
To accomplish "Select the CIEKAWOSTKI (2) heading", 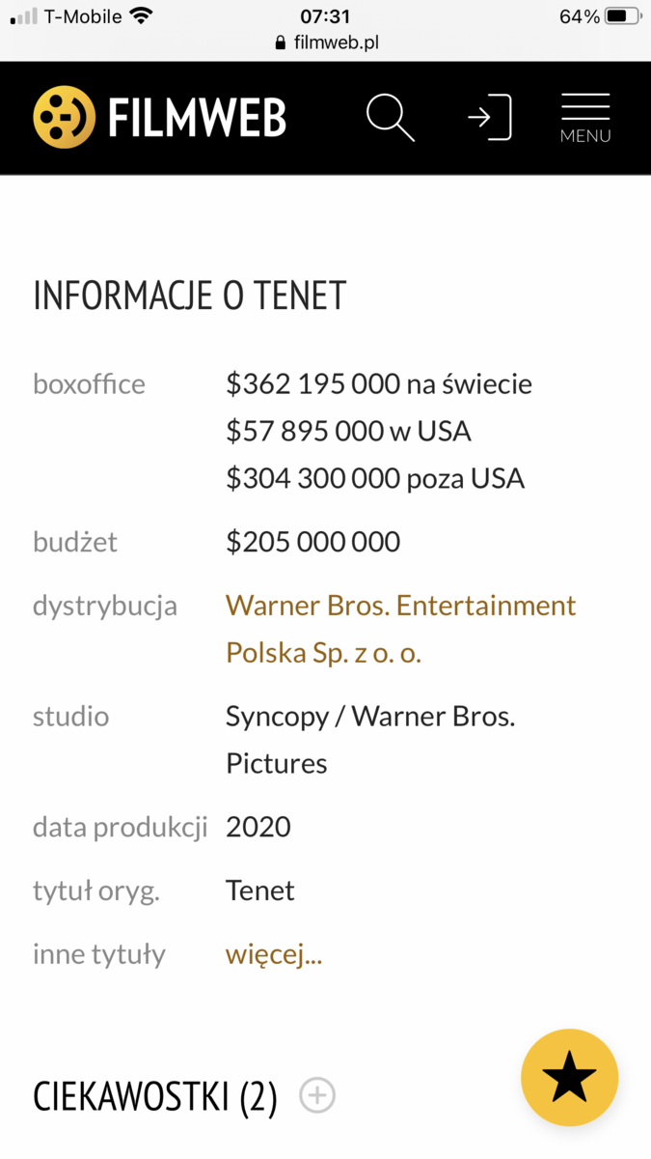I will pos(155,1096).
